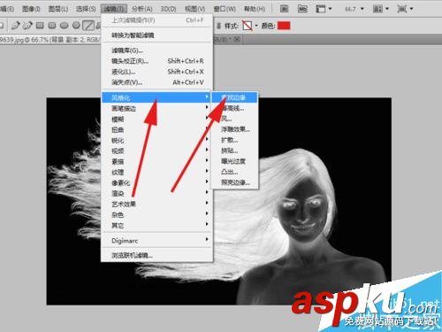The image size is (442, 332).
Task: Expand the 锐化 submenu
Action: [157, 141]
